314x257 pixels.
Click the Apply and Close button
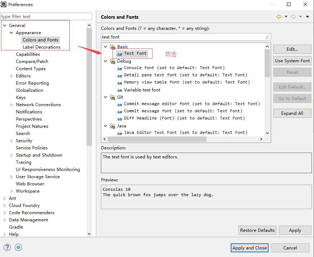tap(249, 248)
